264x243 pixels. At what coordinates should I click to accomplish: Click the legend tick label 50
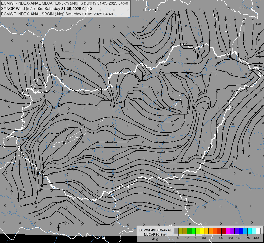pos(204,238)
